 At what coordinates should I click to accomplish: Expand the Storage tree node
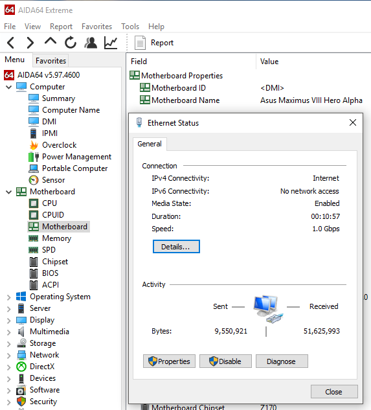9,344
